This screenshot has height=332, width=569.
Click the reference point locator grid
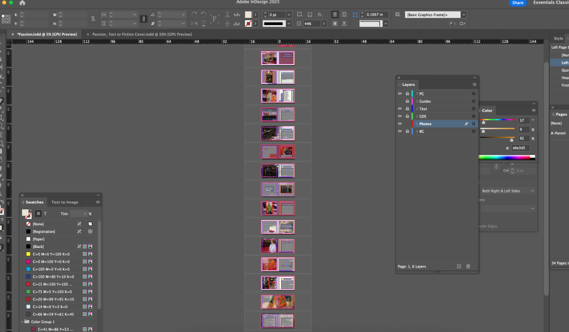[x=6, y=18]
